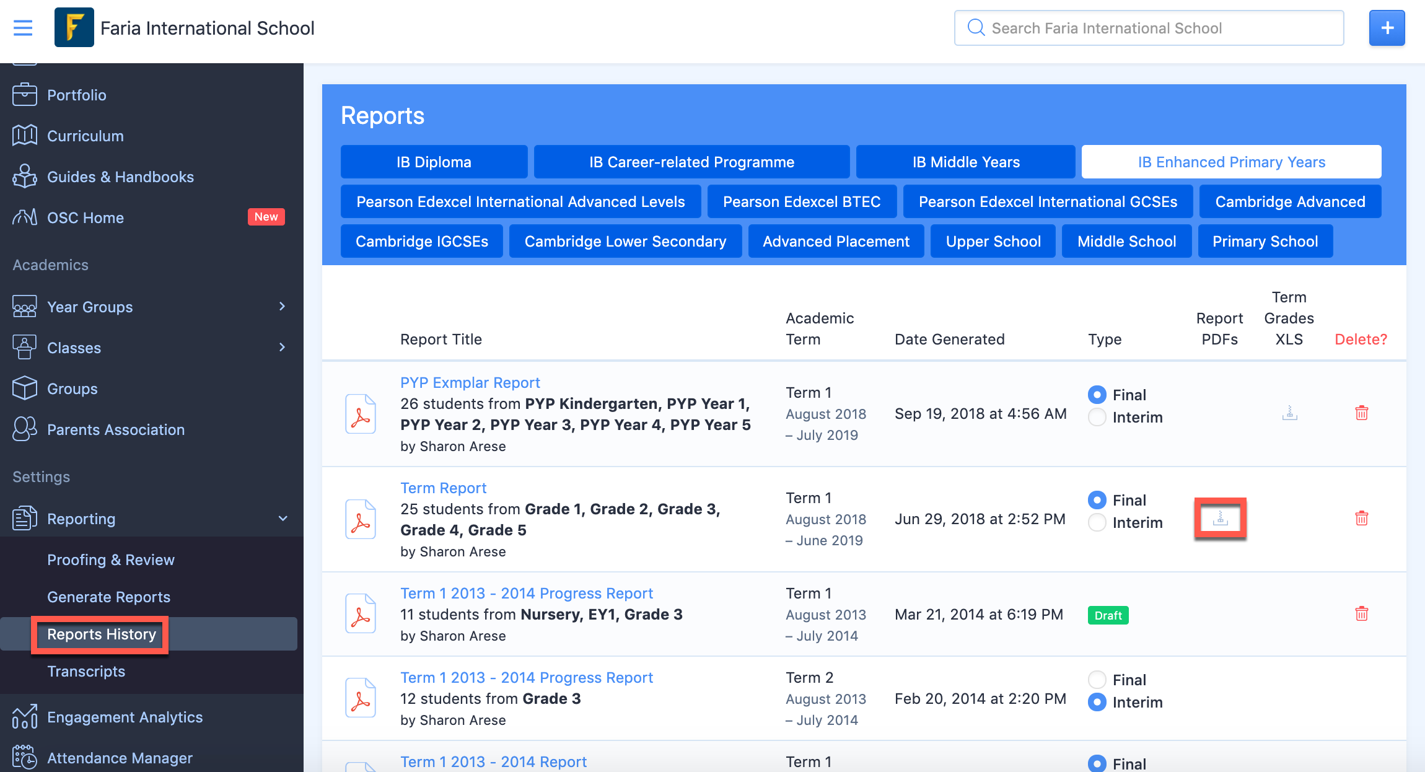Select Final for Term Report

pyautogui.click(x=1097, y=500)
